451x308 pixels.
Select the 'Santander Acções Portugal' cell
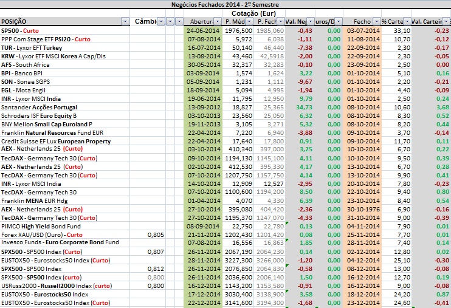pyautogui.click(x=65, y=108)
